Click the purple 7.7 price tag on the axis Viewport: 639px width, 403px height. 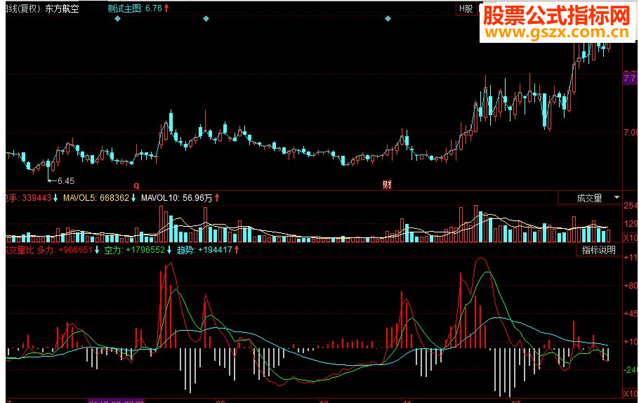tap(630, 77)
